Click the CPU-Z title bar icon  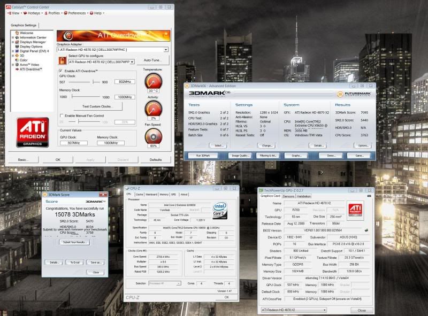[127, 188]
